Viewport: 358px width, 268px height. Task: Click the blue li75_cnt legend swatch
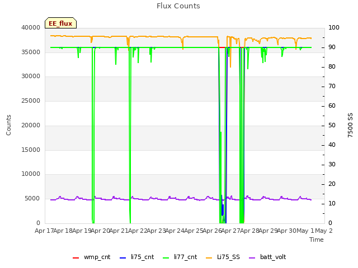[123, 258]
